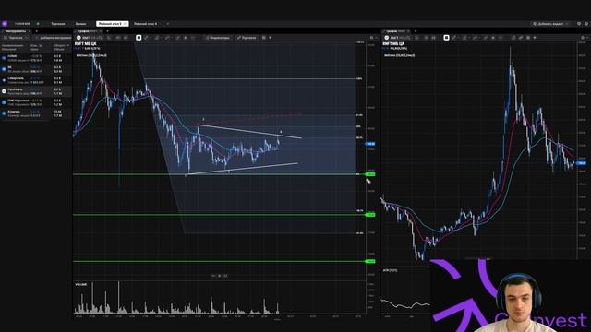Click the Торговля button in left chart toolbar

(247, 38)
